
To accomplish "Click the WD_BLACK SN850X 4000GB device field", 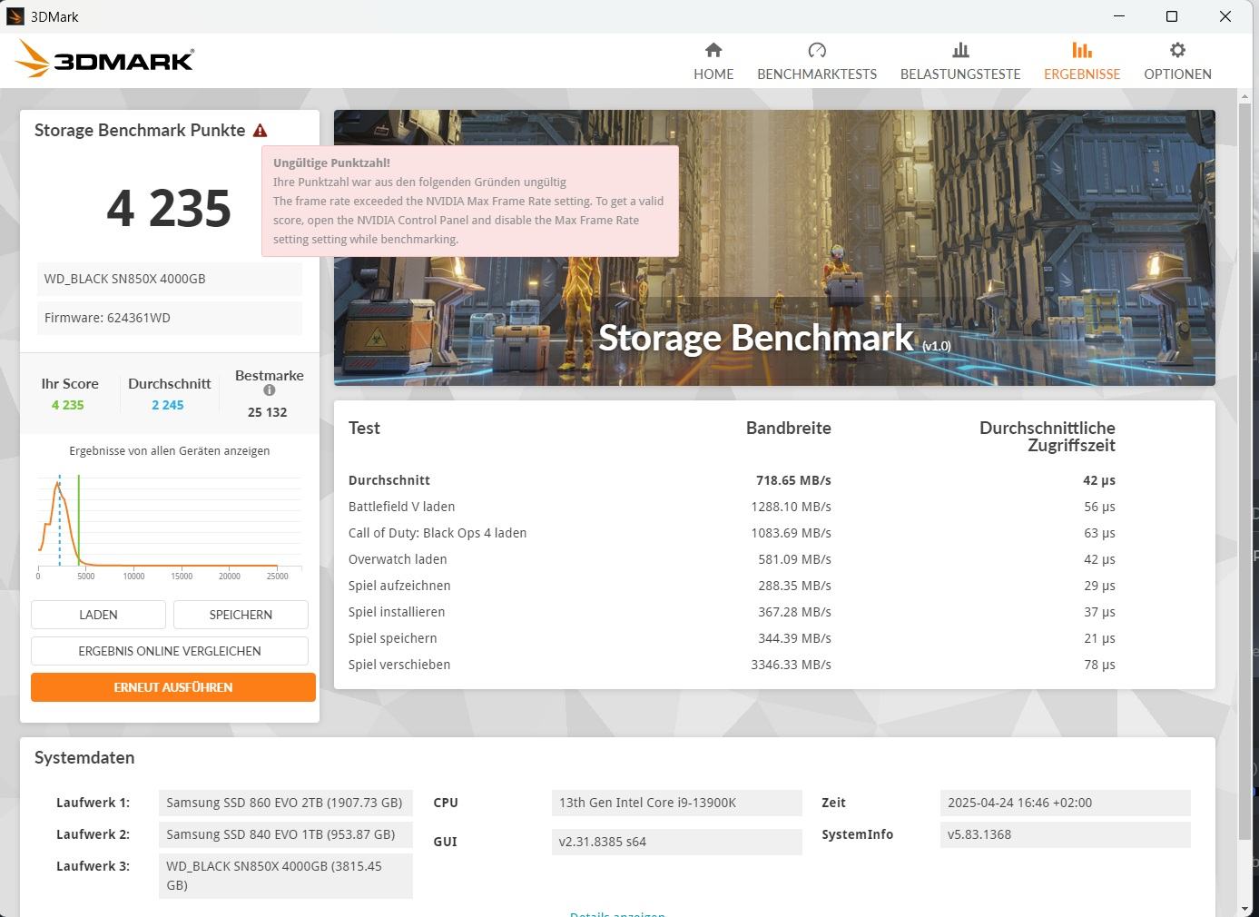I will pos(170,279).
